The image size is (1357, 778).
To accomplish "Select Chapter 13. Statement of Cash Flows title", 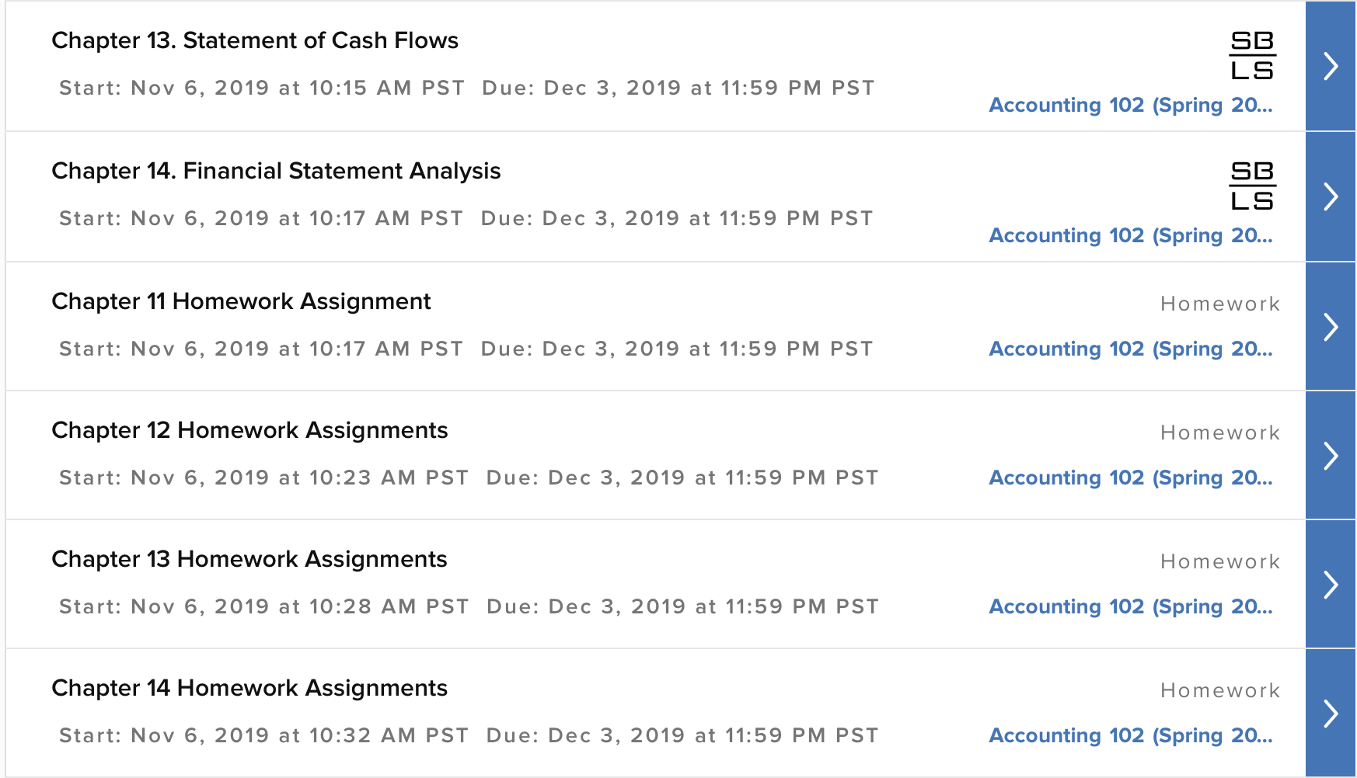I will [x=255, y=40].
